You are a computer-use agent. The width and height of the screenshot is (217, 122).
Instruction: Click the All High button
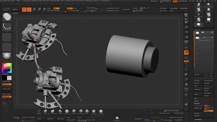point(209,83)
